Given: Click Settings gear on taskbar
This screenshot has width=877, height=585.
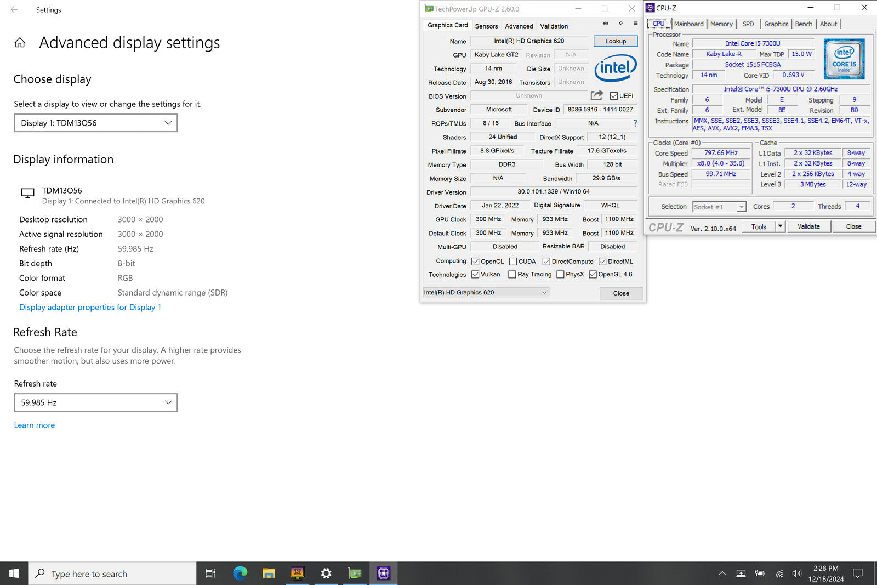Looking at the screenshot, I should [326, 573].
